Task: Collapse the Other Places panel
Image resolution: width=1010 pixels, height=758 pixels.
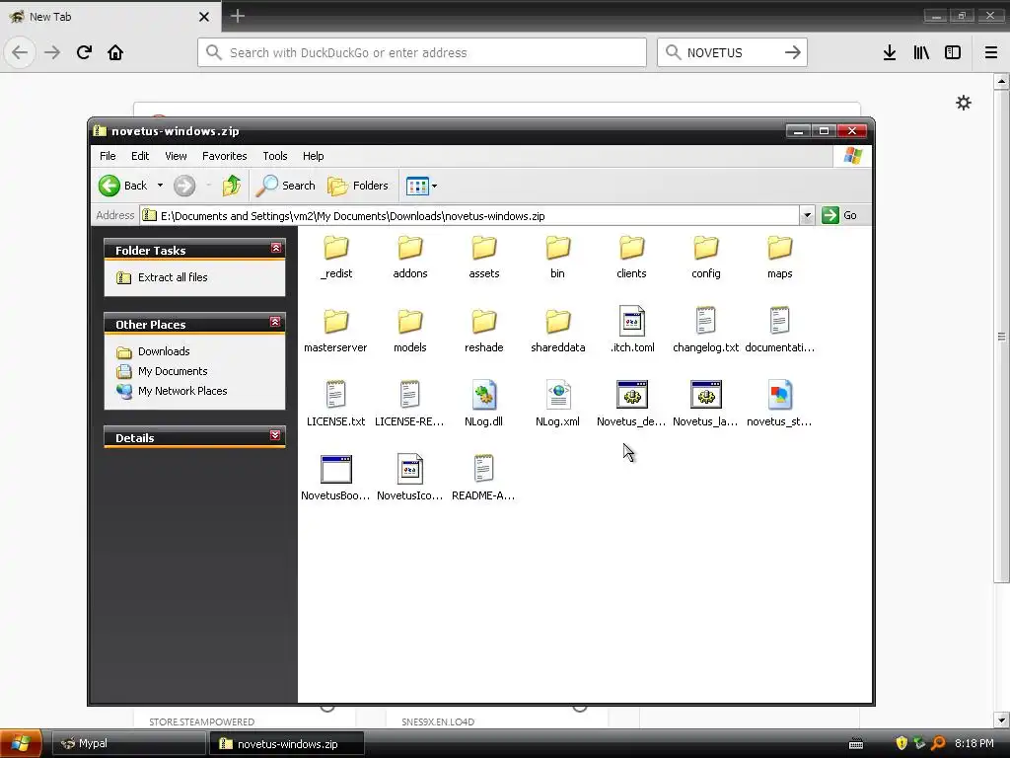Action: 276,322
